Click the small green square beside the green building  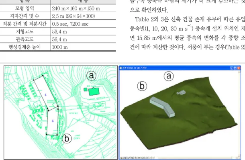click(85, 90)
